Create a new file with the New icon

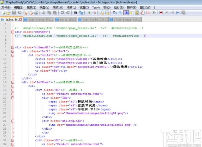[x=3, y=13]
